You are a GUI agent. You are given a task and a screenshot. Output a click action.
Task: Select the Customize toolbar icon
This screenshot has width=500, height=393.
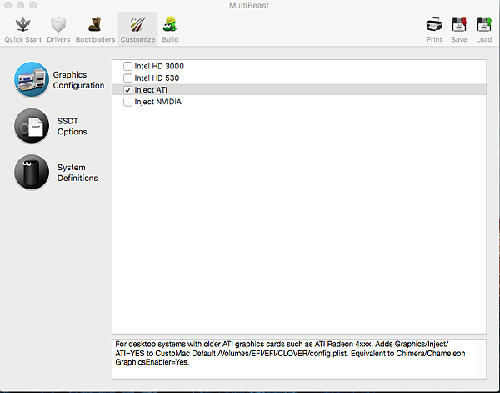(x=137, y=24)
